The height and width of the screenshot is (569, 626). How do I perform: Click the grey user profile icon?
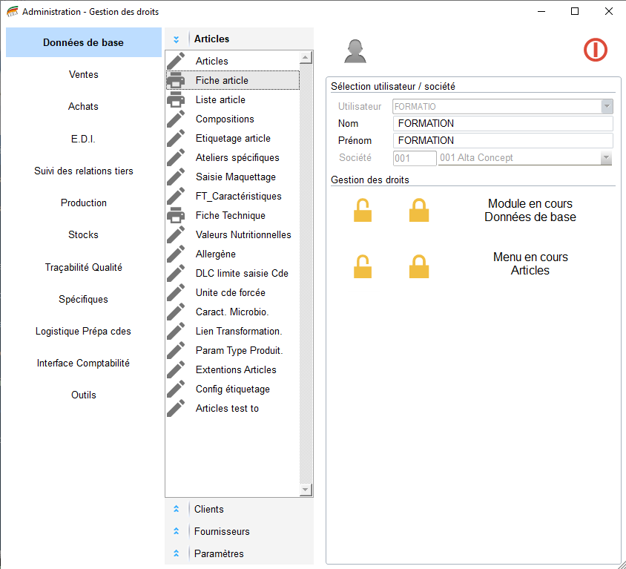point(355,50)
